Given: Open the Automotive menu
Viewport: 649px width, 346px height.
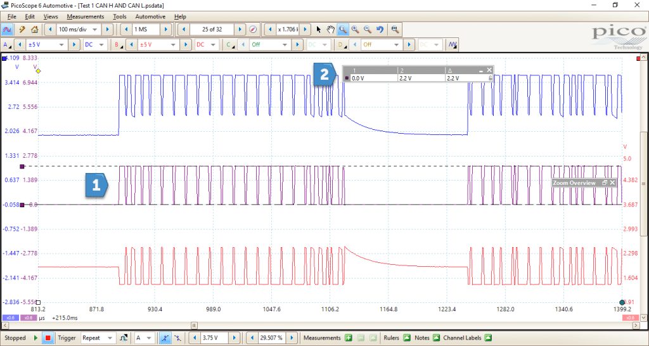Looking at the screenshot, I should (150, 16).
